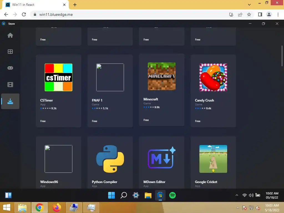Click the Win11 volume tray icon
The height and width of the screenshot is (213, 284).
tap(251, 195)
